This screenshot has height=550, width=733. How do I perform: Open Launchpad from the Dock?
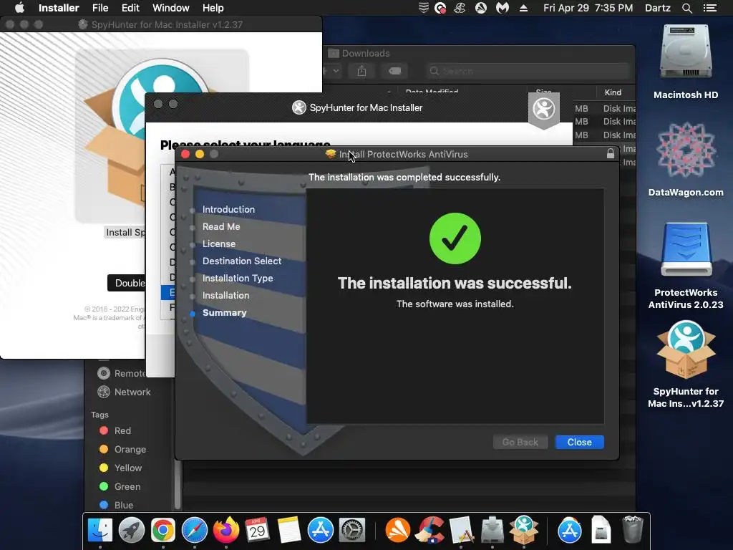click(132, 531)
